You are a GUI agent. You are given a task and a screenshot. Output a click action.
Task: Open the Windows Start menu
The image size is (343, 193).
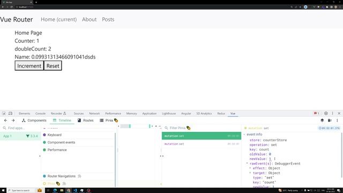[x=3, y=190]
